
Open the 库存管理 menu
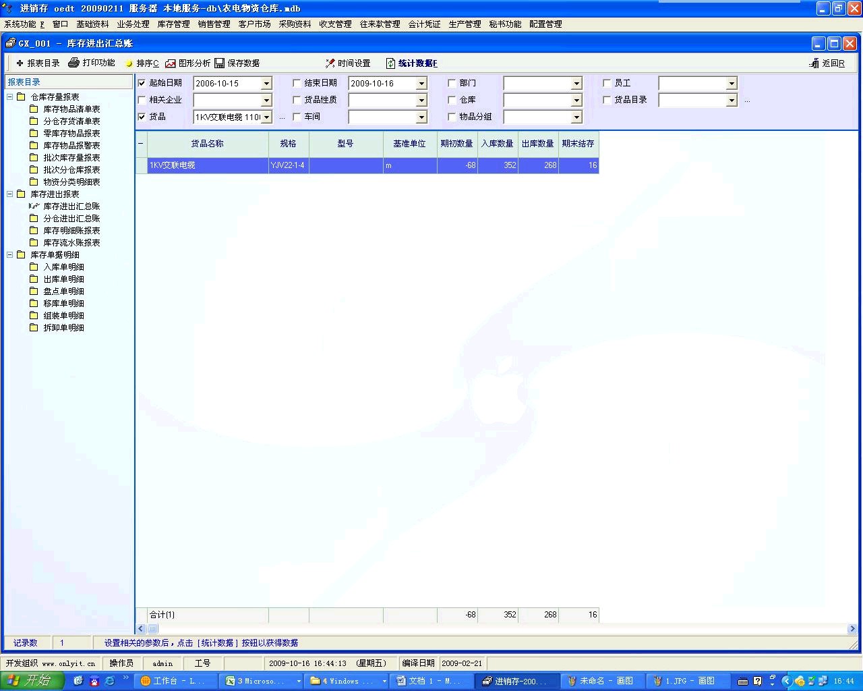[x=173, y=24]
